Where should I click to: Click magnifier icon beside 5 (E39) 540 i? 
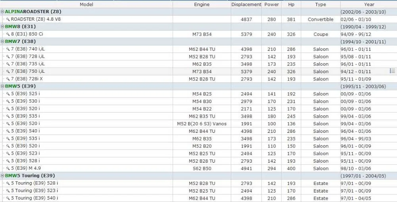(x=8, y=131)
